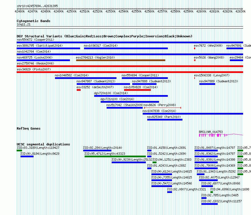Click the %ID:91.8362|Length:14797 duplication
251x215 pixels.
tap(206, 156)
